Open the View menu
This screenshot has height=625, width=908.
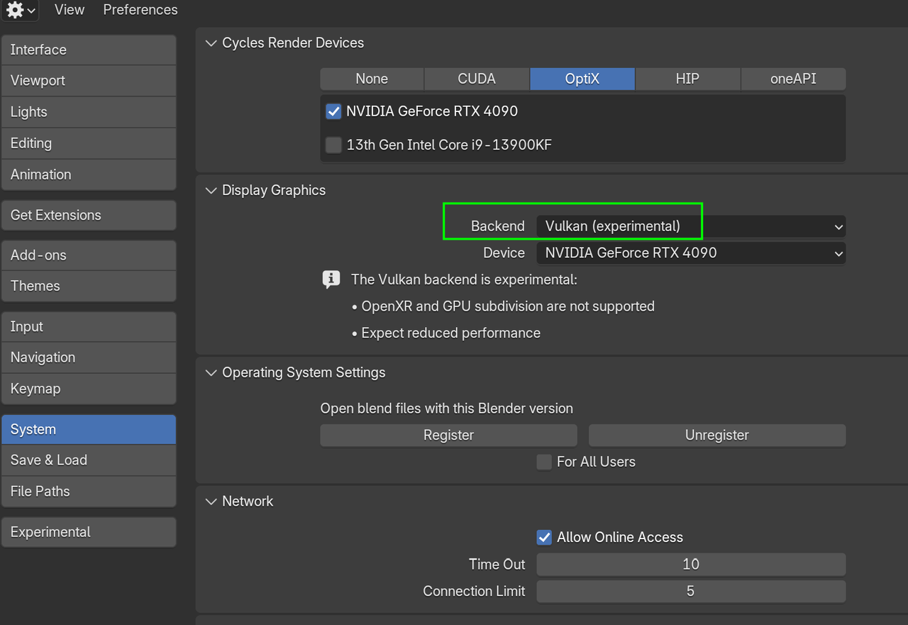(70, 10)
